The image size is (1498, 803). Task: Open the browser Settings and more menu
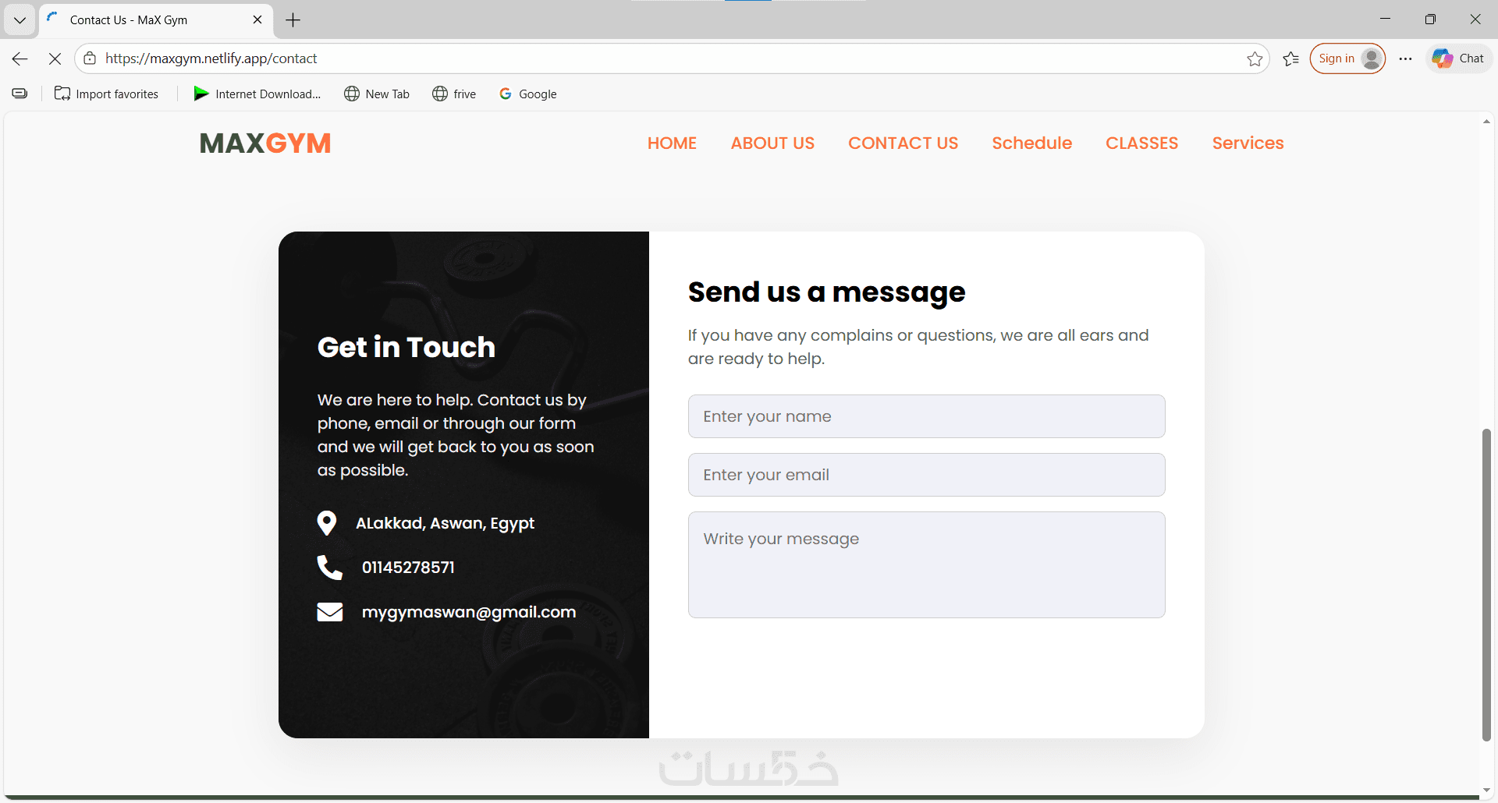(1405, 58)
